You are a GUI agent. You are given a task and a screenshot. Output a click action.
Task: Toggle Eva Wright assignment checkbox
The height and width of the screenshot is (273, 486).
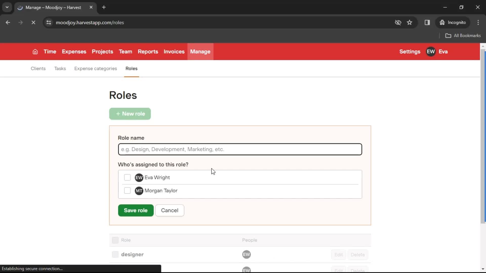point(127,177)
